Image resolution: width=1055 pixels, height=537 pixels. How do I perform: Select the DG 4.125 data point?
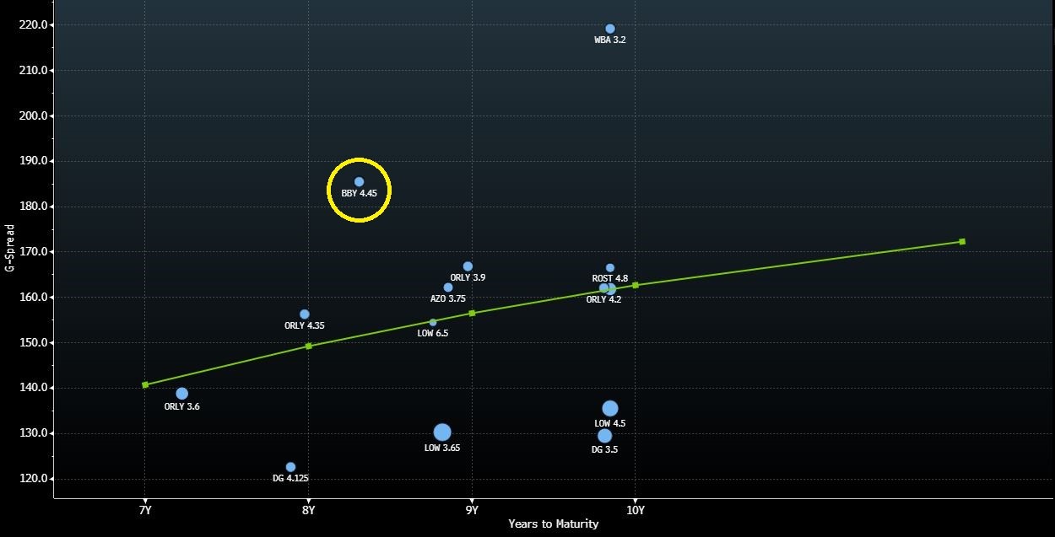(290, 467)
